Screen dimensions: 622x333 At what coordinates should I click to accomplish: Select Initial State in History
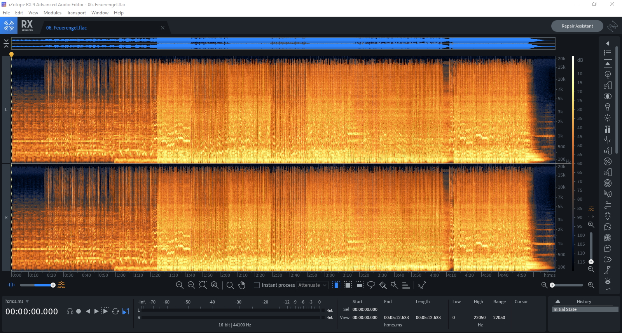[585, 309]
